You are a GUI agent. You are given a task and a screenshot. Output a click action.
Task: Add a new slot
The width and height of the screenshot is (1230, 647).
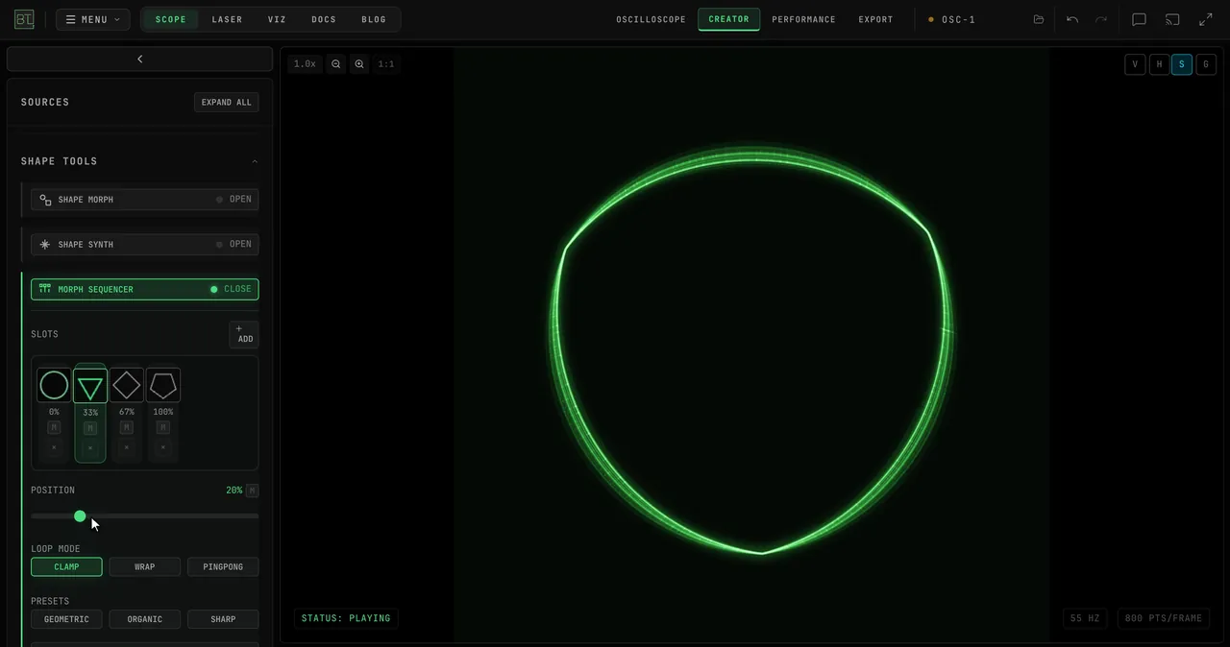coord(244,334)
